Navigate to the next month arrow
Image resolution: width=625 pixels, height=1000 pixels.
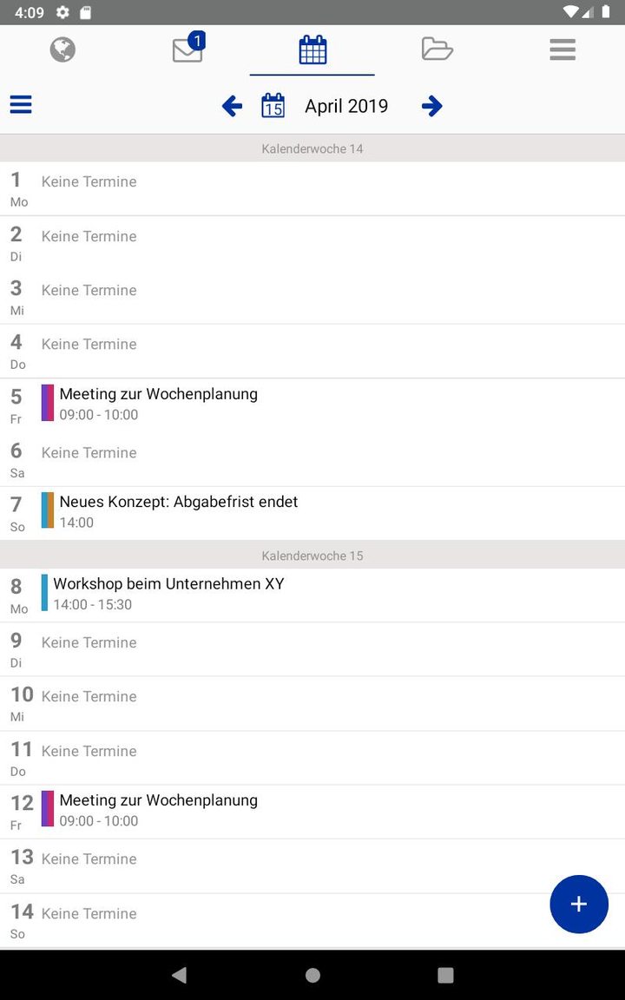432,105
